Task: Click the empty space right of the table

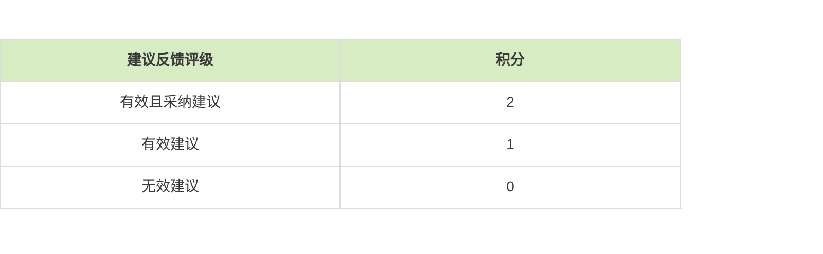Action: tap(752, 123)
